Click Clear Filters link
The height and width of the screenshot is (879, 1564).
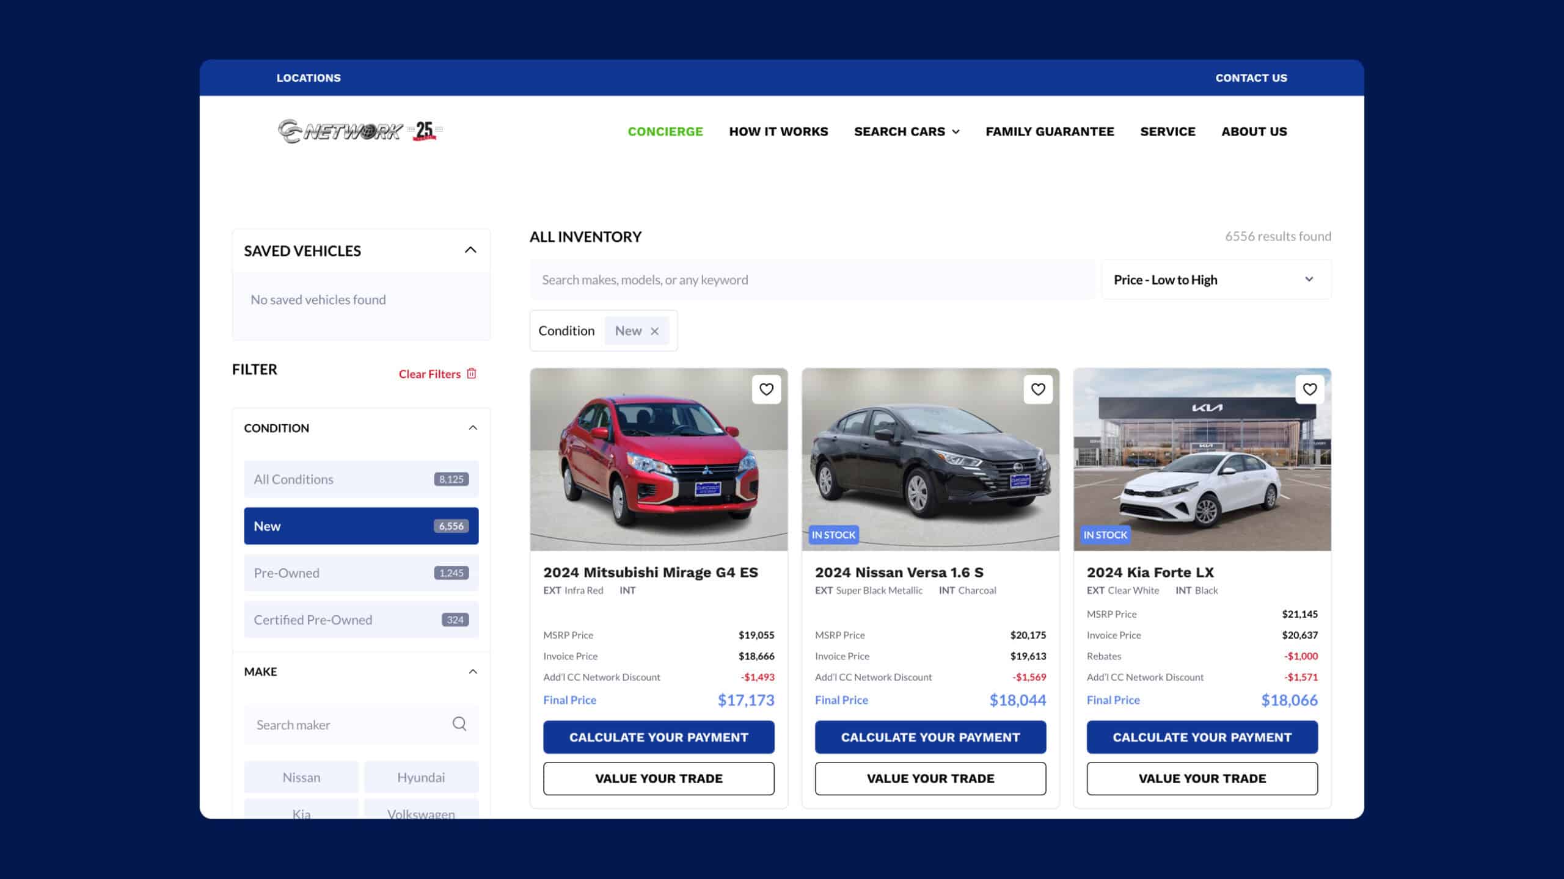tap(429, 374)
